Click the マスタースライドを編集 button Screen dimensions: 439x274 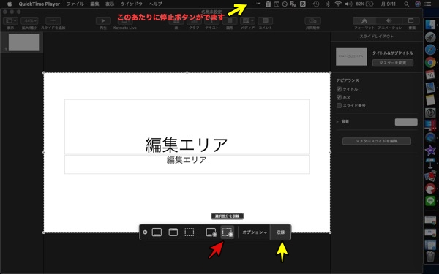point(377,141)
